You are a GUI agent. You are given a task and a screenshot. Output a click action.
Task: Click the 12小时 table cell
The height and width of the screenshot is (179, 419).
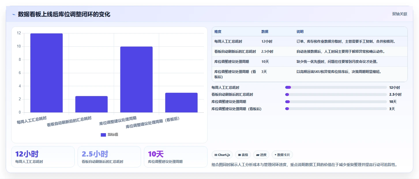(x=267, y=42)
